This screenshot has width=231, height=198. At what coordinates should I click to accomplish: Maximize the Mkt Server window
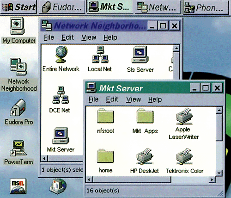(206, 88)
